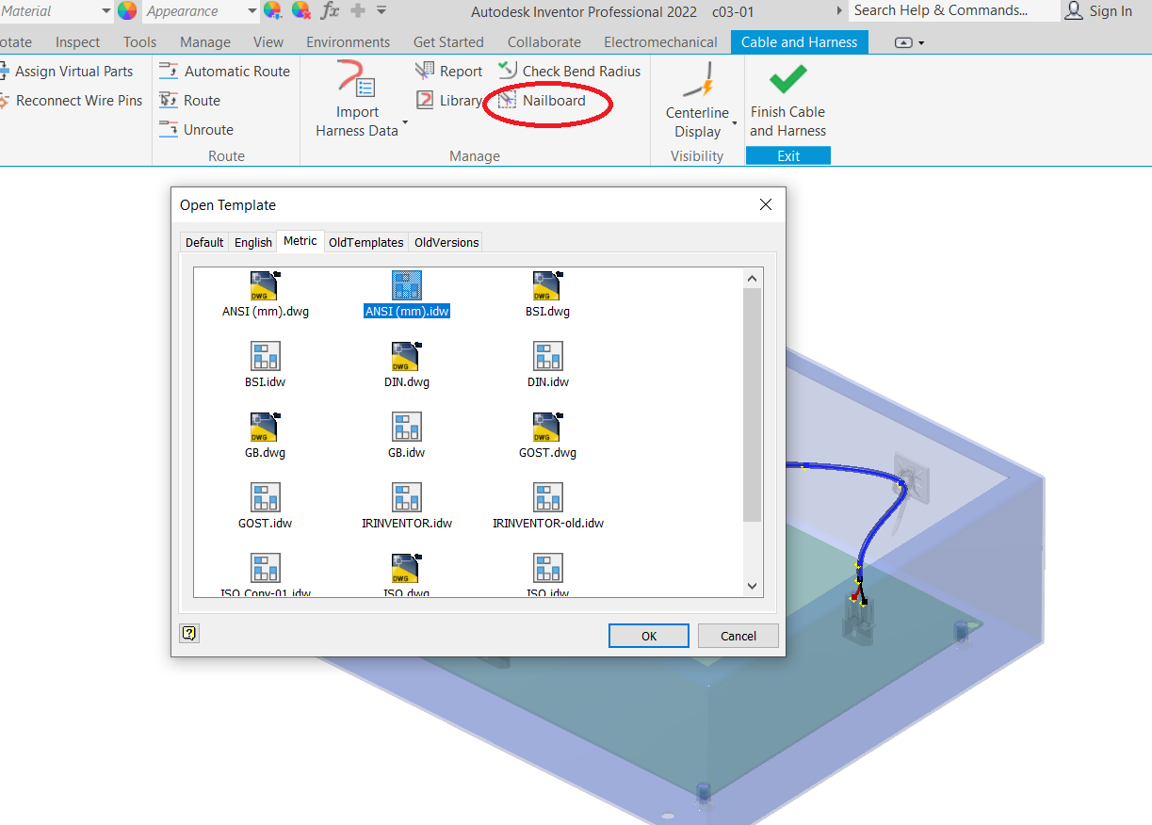Click Reconnect Wire Pins
This screenshot has height=825, width=1152.
coord(71,100)
